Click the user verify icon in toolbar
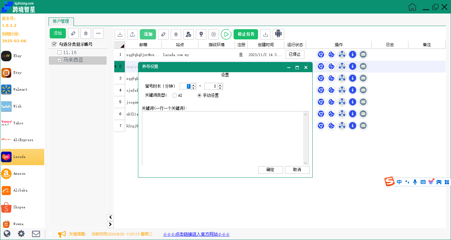This screenshot has height=240, width=451. (189, 34)
